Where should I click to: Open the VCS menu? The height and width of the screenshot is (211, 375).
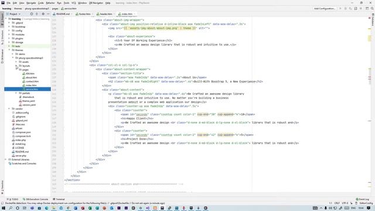tap(74, 3)
